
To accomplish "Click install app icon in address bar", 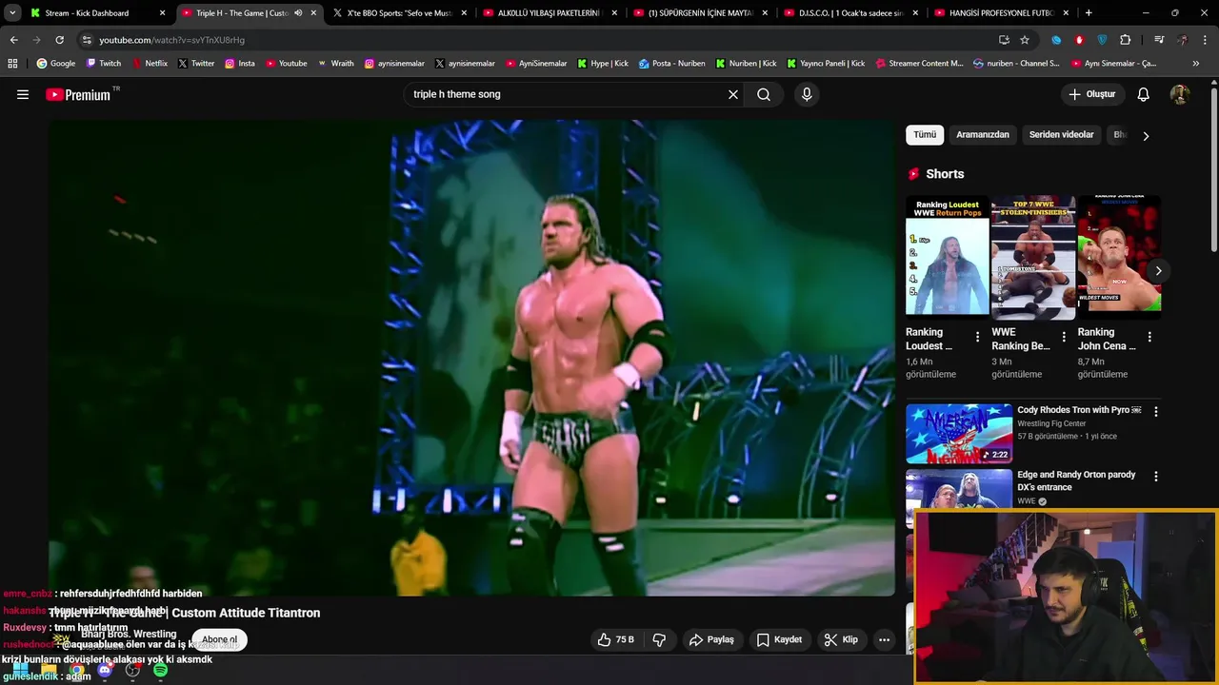I will tap(1004, 40).
